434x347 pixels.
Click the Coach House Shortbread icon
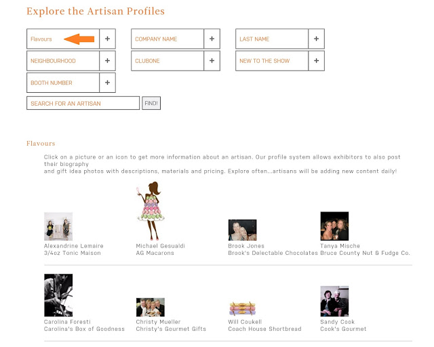243,309
